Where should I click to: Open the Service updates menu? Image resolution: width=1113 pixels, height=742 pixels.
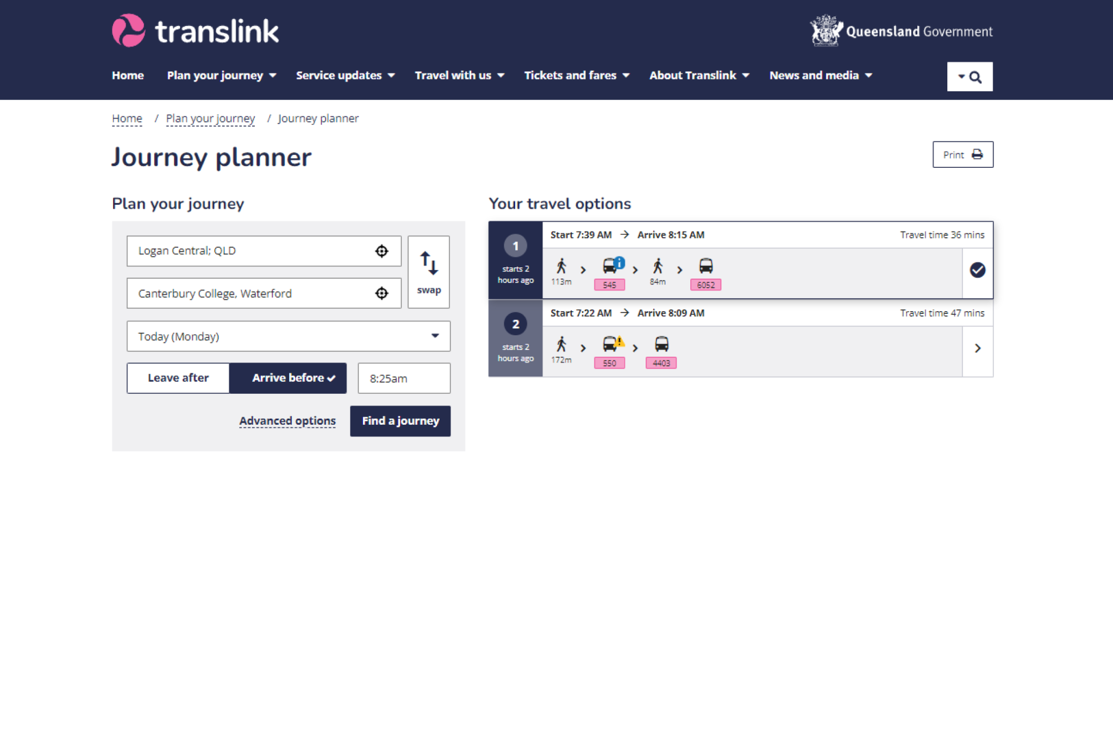pos(345,76)
